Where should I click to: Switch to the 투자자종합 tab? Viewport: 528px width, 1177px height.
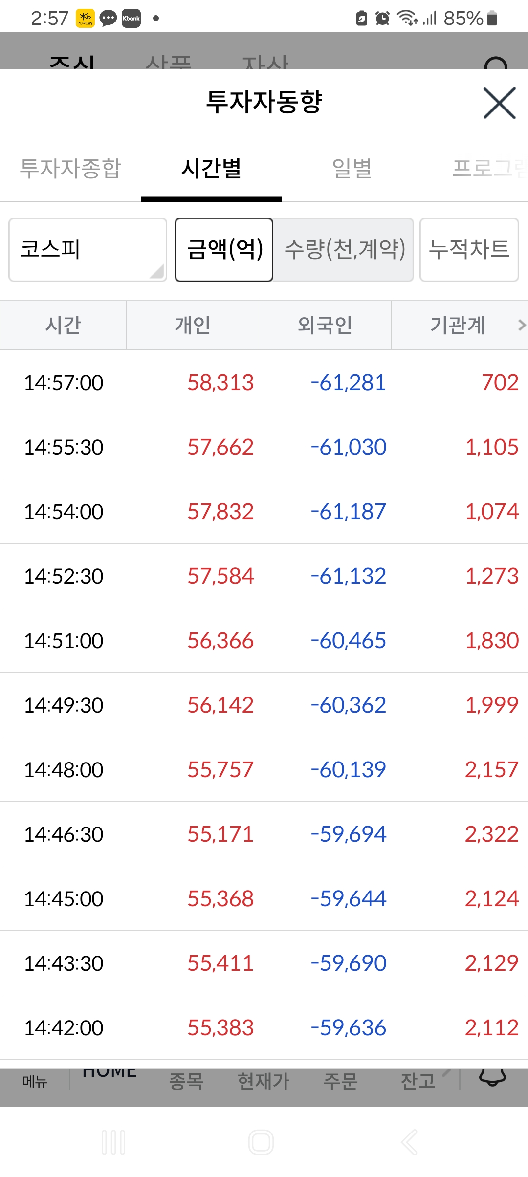70,169
